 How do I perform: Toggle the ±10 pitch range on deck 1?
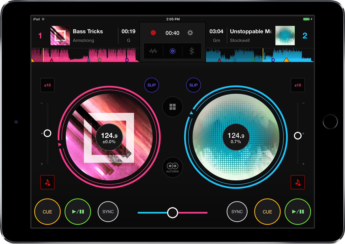[x=47, y=85]
